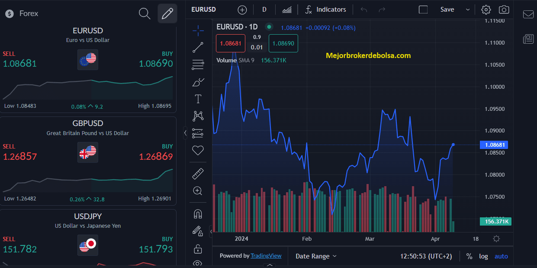Click the Volume SMA 9 indicator label
Image resolution: width=537 pixels, height=268 pixels.
click(235, 60)
